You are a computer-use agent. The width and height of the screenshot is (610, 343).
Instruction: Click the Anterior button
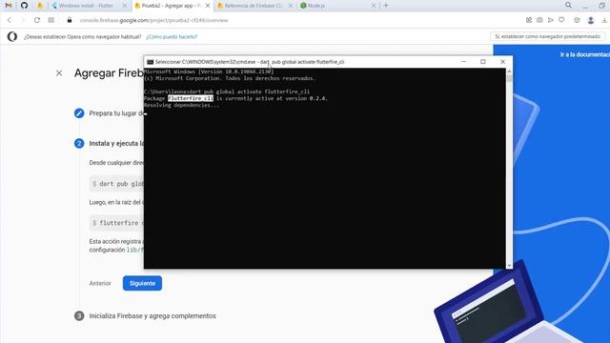pyautogui.click(x=100, y=283)
